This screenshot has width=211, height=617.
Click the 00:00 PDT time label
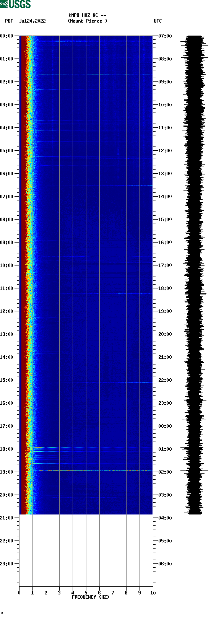coord(7,36)
